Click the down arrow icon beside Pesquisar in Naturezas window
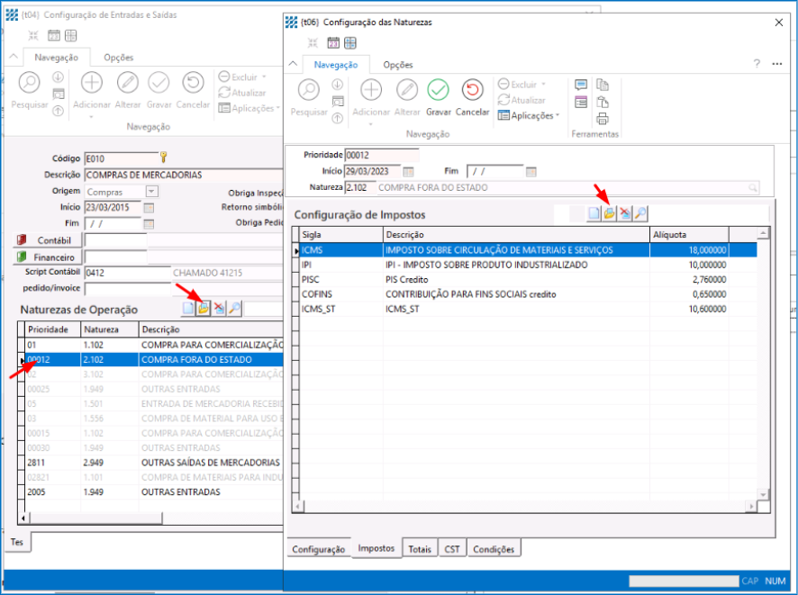798x595 pixels. 338,85
